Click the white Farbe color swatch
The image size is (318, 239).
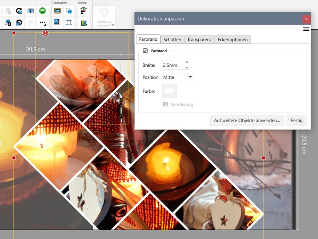(x=169, y=91)
